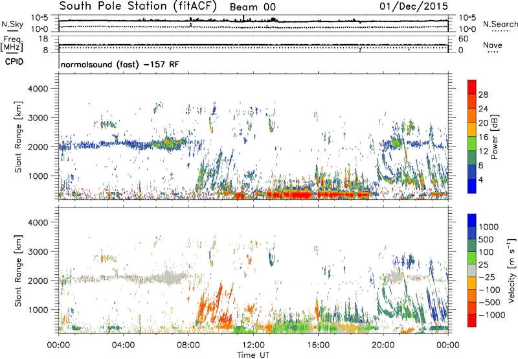Click the 'Power [dB]' colorbar title
518x359 pixels.
click(x=494, y=137)
